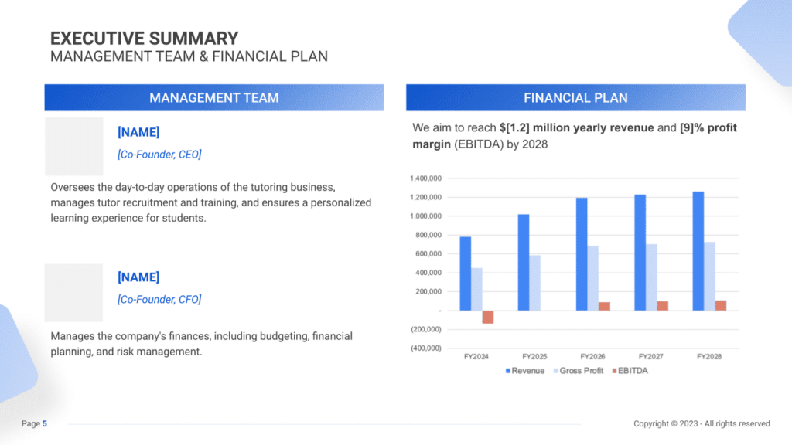Click the 'We aim to reach' revenue statement
Image resolution: width=792 pixels, height=445 pixels.
pyautogui.click(x=575, y=136)
